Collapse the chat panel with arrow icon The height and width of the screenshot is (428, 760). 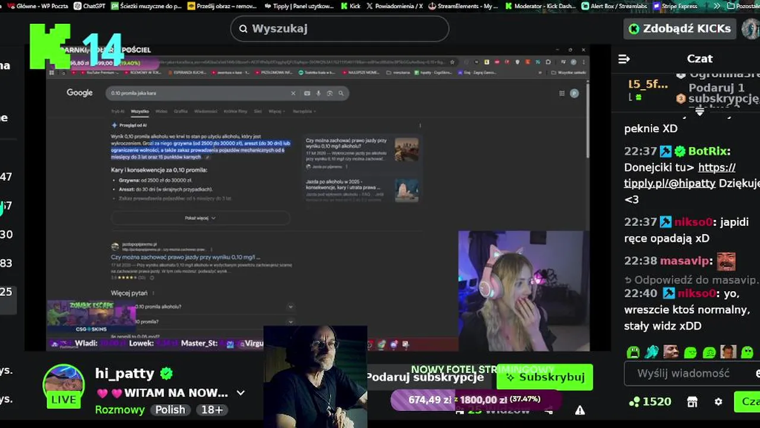click(624, 59)
